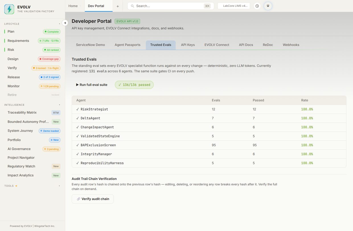Image resolution: width=353 pixels, height=231 pixels.
Task: Click the 136/136 passed badge
Action: [134, 85]
